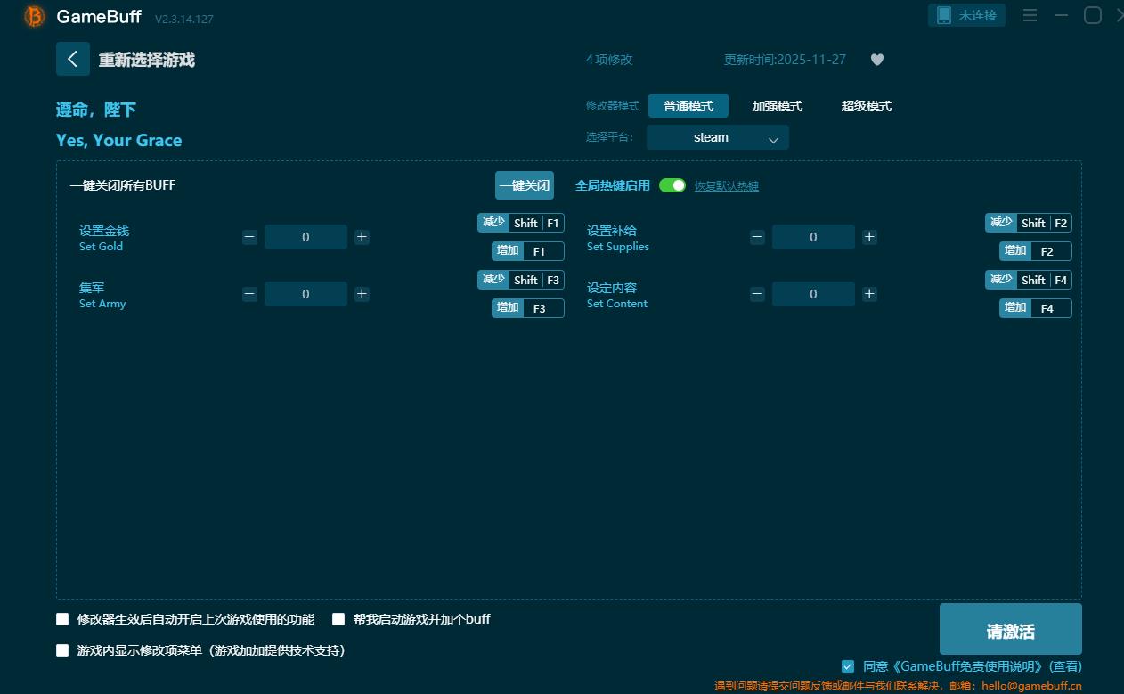Select the 普通模式 mode tab
This screenshot has width=1124, height=694.
point(688,106)
